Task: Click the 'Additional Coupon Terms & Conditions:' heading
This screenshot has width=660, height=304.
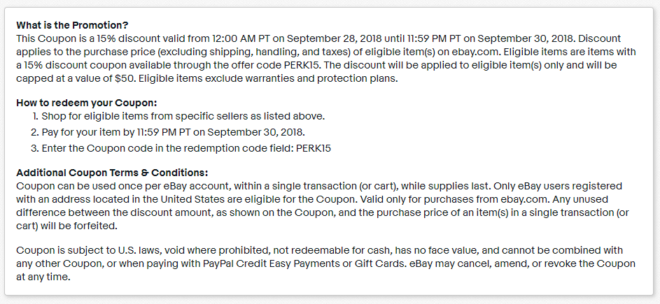Action: pyautogui.click(x=113, y=173)
